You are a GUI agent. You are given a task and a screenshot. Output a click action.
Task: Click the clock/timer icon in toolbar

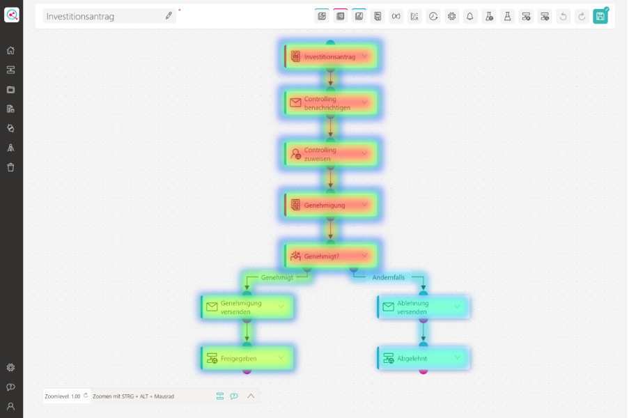(433, 16)
